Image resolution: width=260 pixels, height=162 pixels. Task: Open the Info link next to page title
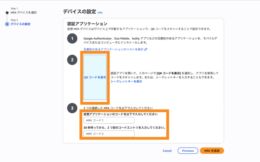(x=100, y=12)
